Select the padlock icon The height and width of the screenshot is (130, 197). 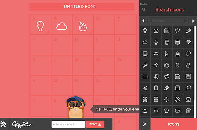[188, 65]
